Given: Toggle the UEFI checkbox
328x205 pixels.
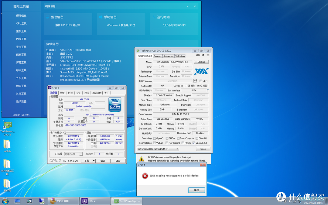Looking at the screenshot, I should pyautogui.click(x=201, y=81).
